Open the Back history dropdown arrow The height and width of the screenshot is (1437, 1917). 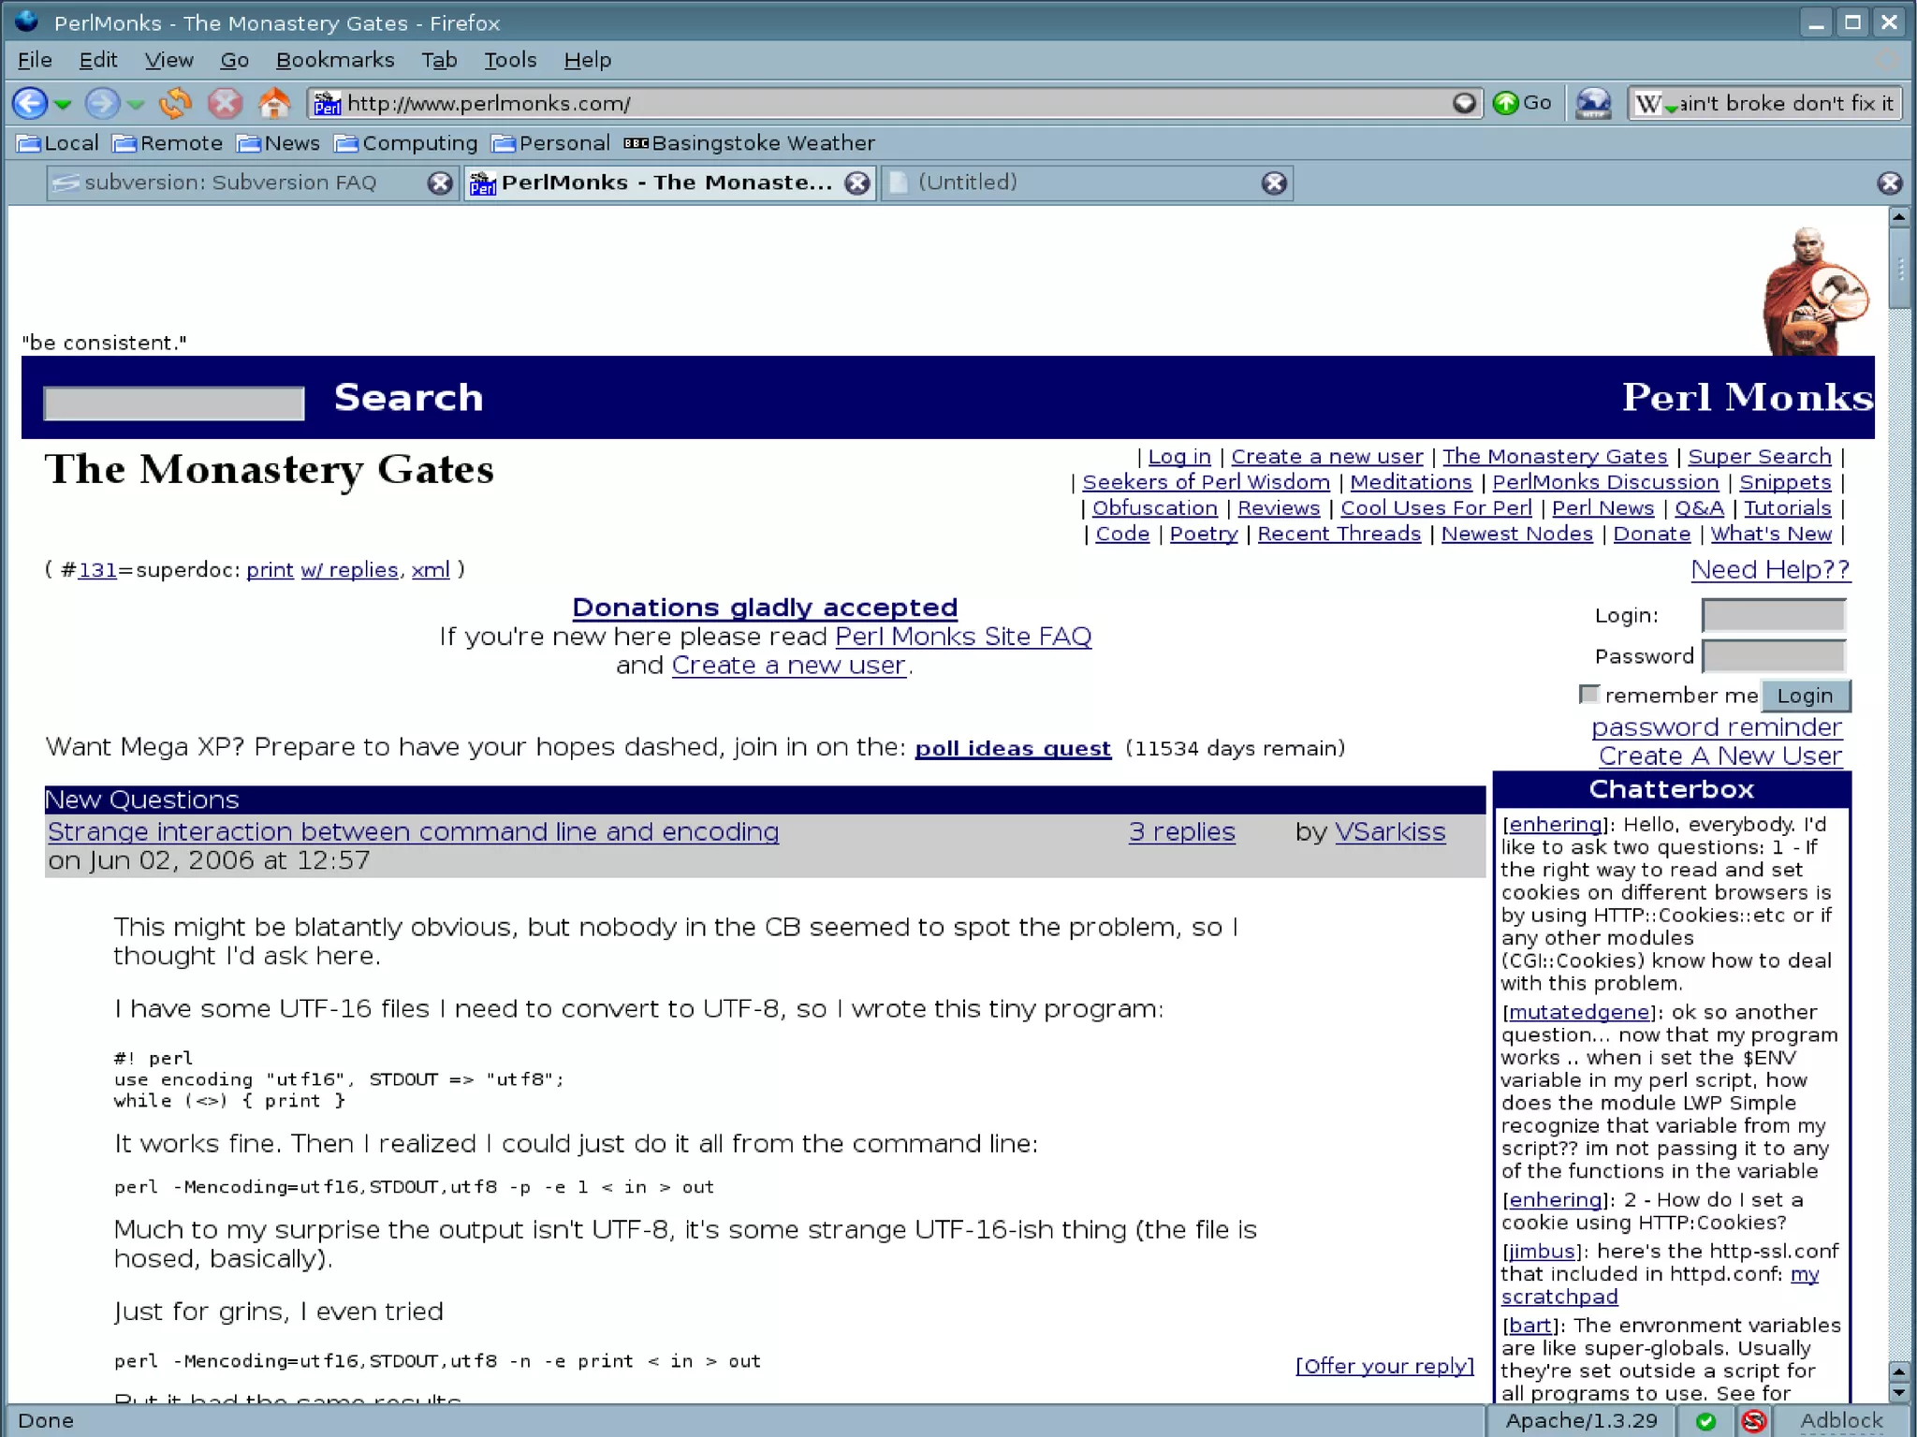63,104
